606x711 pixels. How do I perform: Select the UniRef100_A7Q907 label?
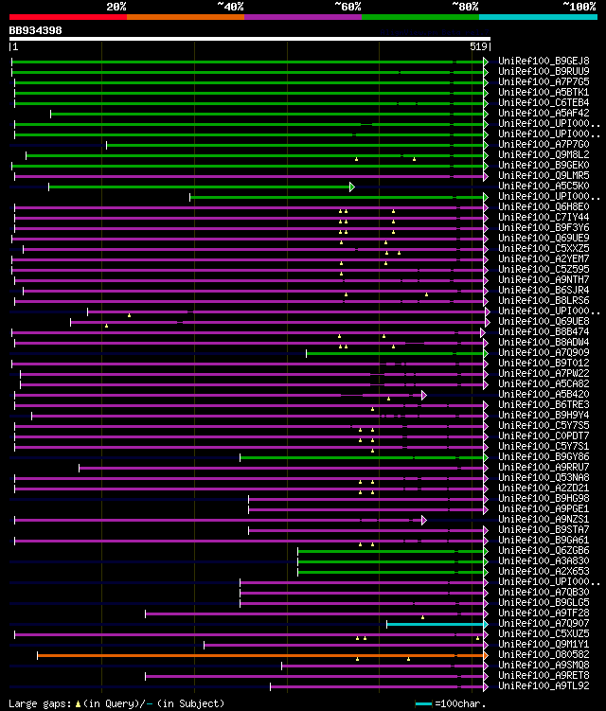tap(544, 624)
